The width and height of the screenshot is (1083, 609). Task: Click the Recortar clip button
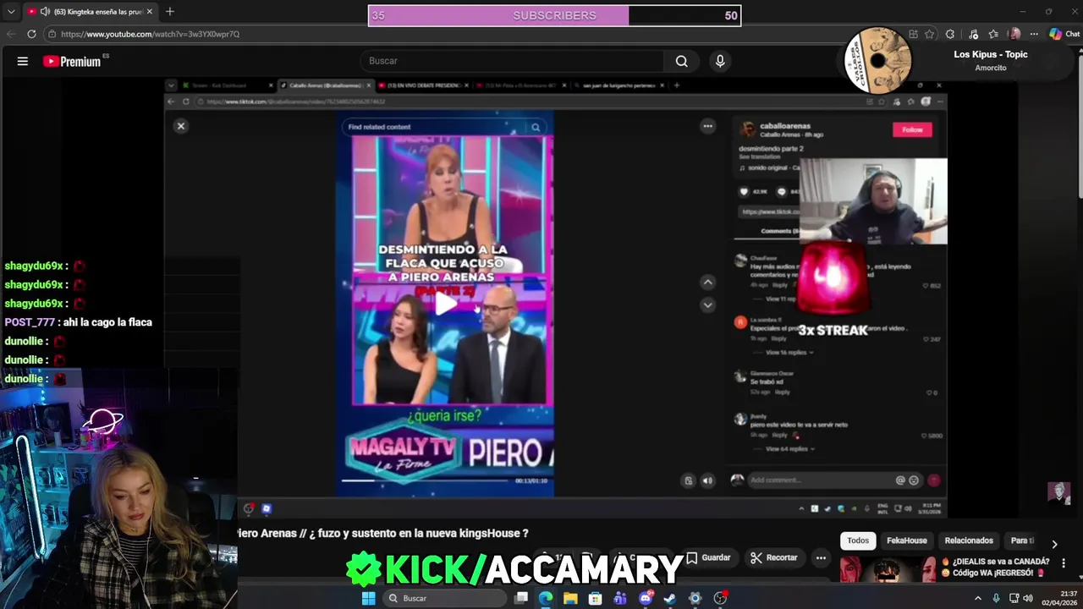coord(773,557)
